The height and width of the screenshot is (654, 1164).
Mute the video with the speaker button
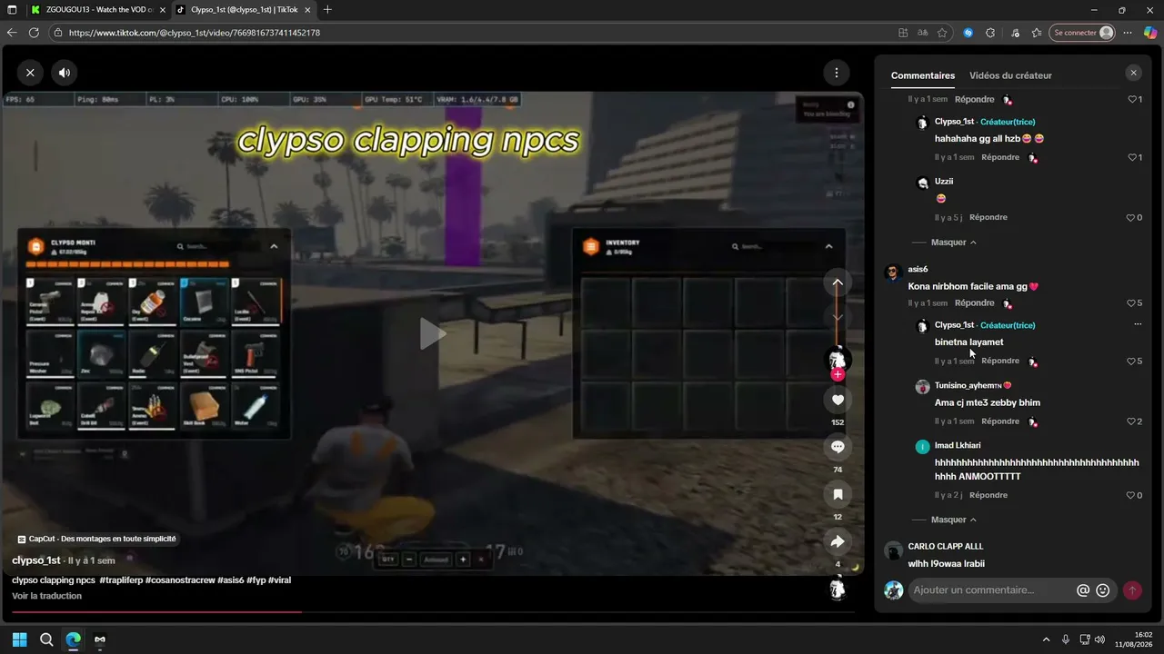tap(64, 73)
